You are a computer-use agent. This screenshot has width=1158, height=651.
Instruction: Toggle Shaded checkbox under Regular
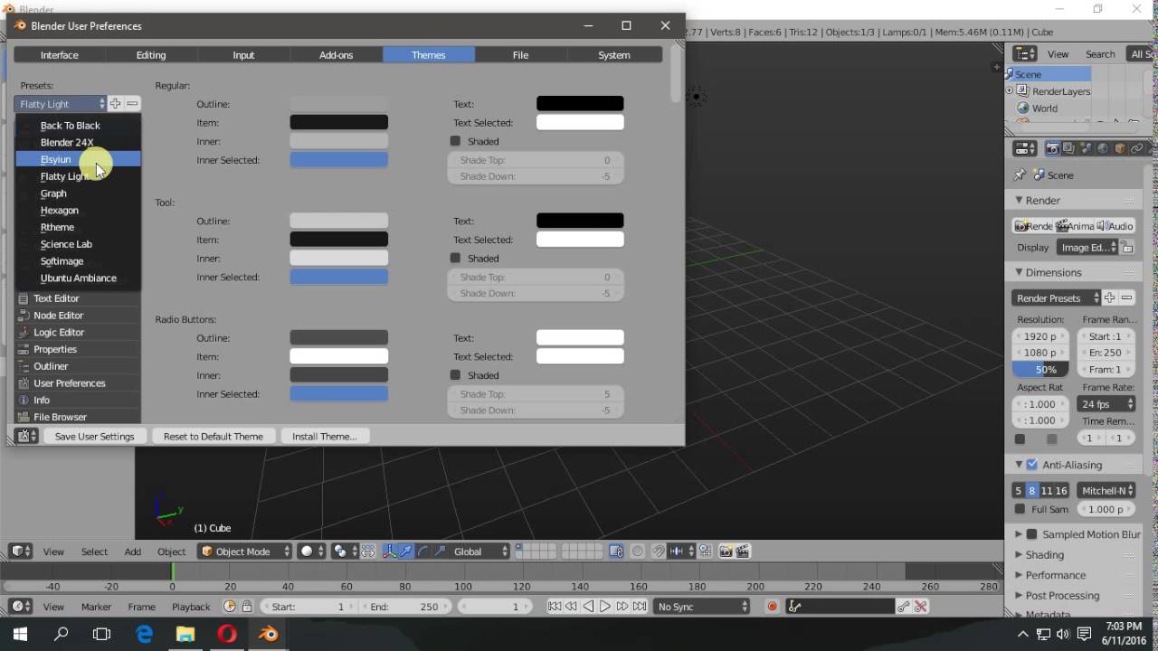455,141
